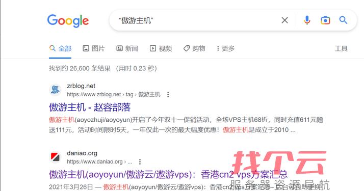Clear the search box with the X icon
This screenshot has width=364, height=191.
point(284,20)
